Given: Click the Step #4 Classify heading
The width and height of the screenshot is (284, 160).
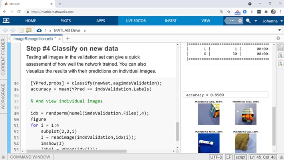Looking at the screenshot, I should coord(72,49).
